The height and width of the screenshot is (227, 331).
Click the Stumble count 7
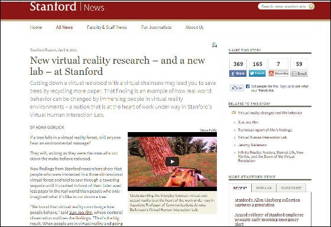click(278, 64)
